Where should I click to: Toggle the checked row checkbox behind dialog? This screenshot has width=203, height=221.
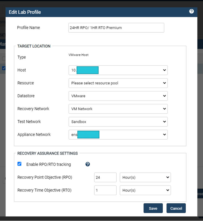4,68
